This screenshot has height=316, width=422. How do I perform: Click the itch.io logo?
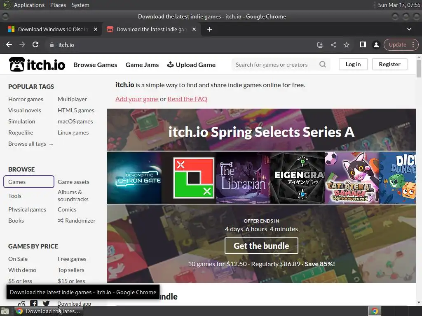[37, 65]
